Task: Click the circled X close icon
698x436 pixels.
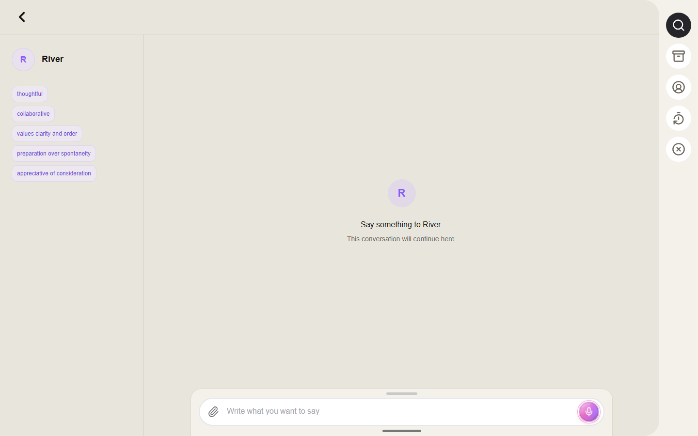Action: (679, 149)
